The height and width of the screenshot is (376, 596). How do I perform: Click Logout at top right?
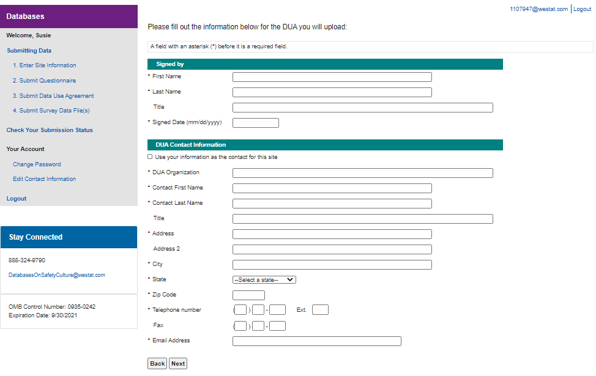583,9
